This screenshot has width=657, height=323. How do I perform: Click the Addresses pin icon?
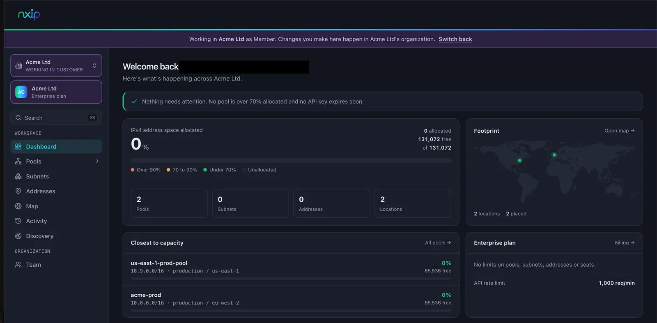18,191
